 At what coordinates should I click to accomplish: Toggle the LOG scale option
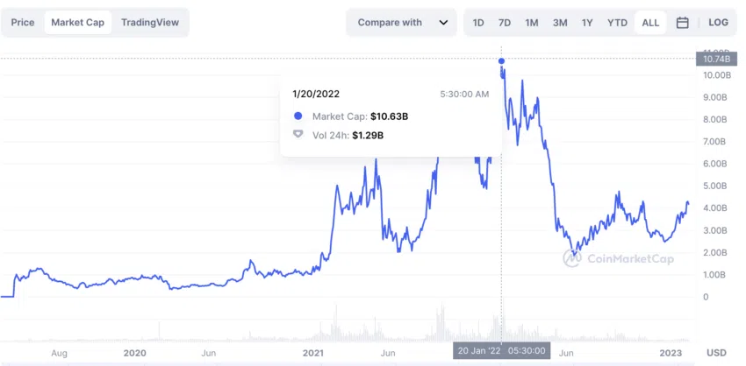719,22
